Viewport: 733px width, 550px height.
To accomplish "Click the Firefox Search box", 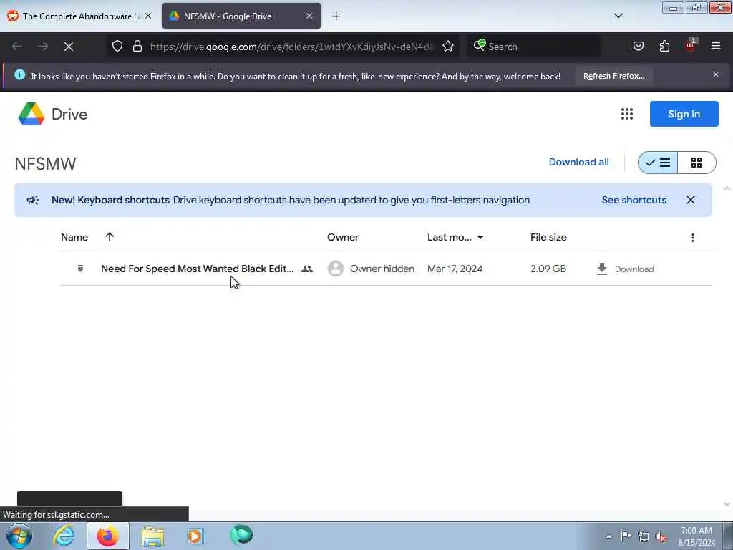I will [x=533, y=47].
